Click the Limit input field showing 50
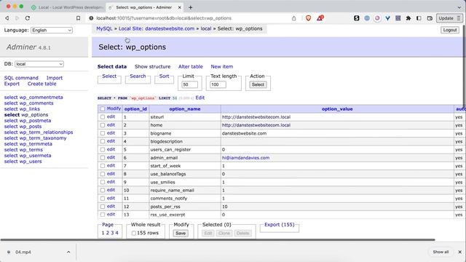Screen dimensions: 466x262 (x=189, y=84)
